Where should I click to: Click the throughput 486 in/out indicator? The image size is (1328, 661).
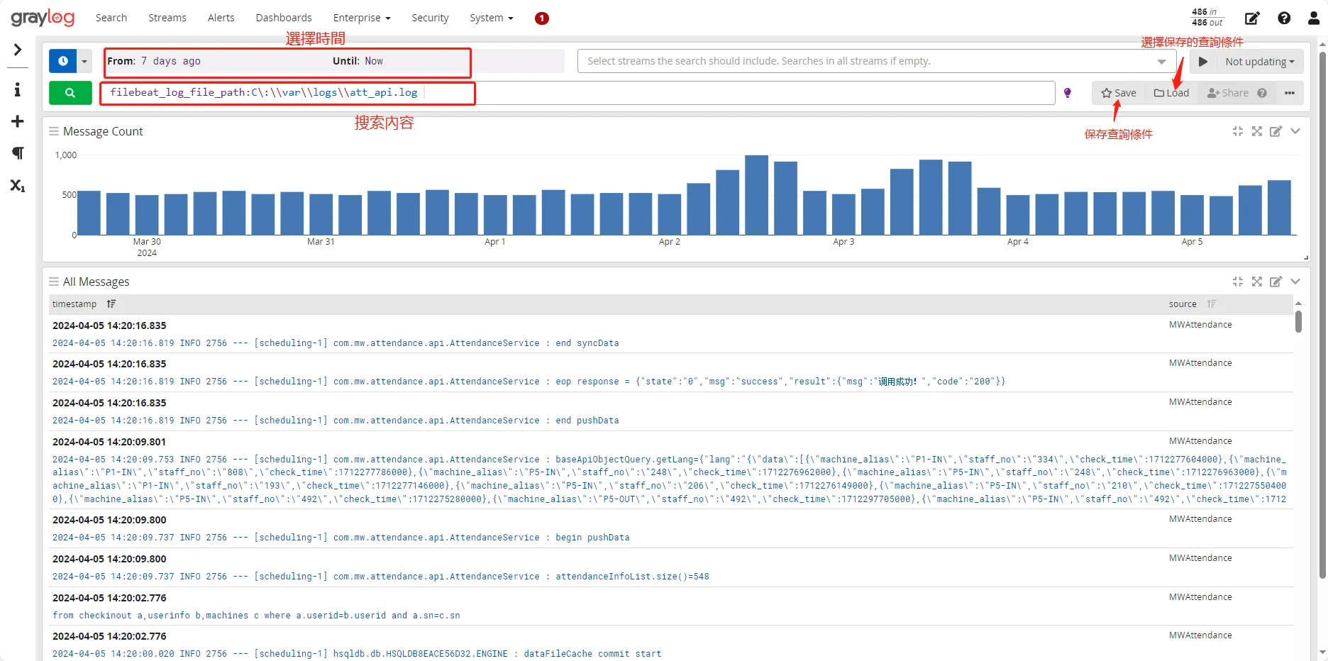[x=1207, y=17]
